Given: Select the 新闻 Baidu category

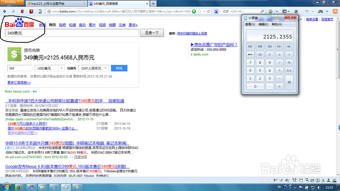Looking at the screenshot, I should click(42, 25).
